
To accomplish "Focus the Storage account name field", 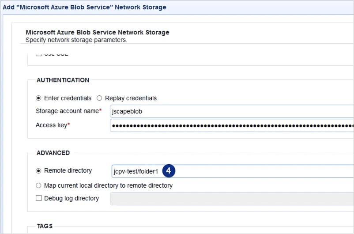I will [x=232, y=111].
